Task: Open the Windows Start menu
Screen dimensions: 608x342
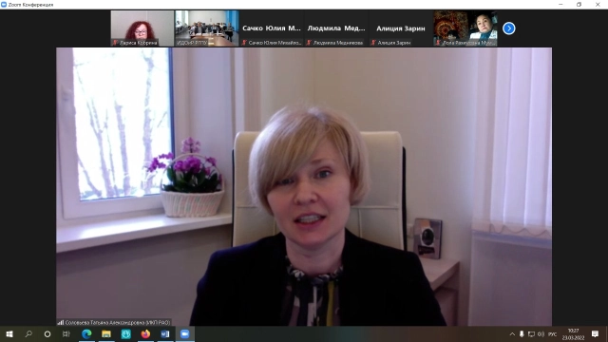Action: click(9, 333)
